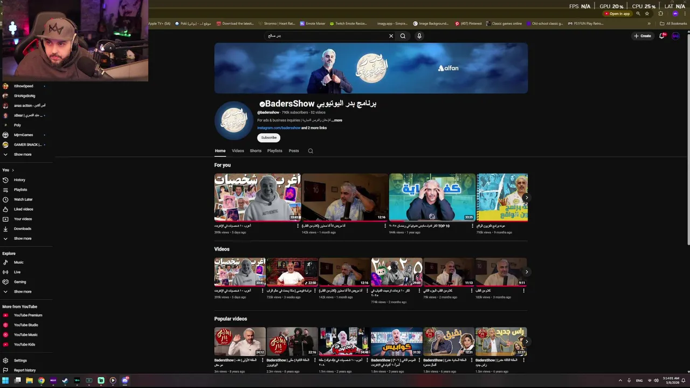Start voice search with microphone

[x=419, y=36]
